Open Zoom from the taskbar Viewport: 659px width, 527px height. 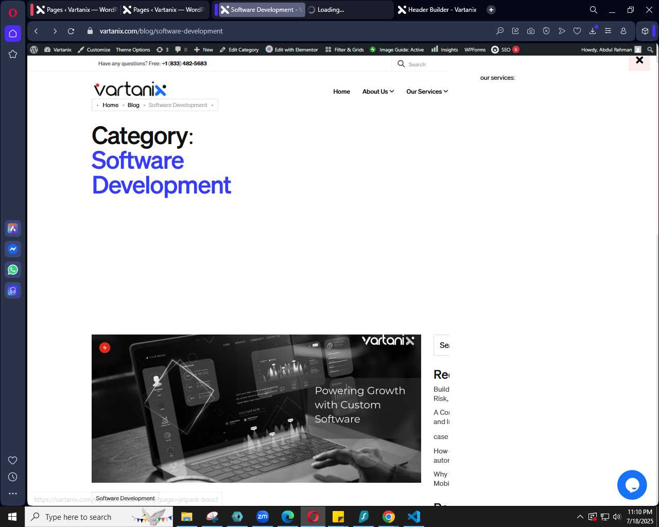point(263,517)
